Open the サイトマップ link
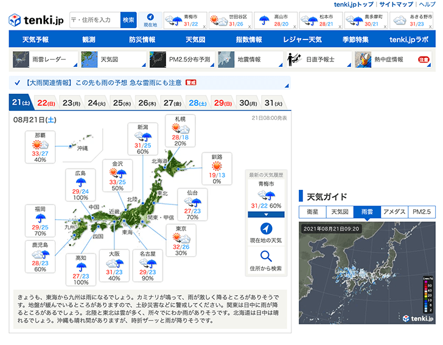The width and height of the screenshot is (443, 345). 396,4
